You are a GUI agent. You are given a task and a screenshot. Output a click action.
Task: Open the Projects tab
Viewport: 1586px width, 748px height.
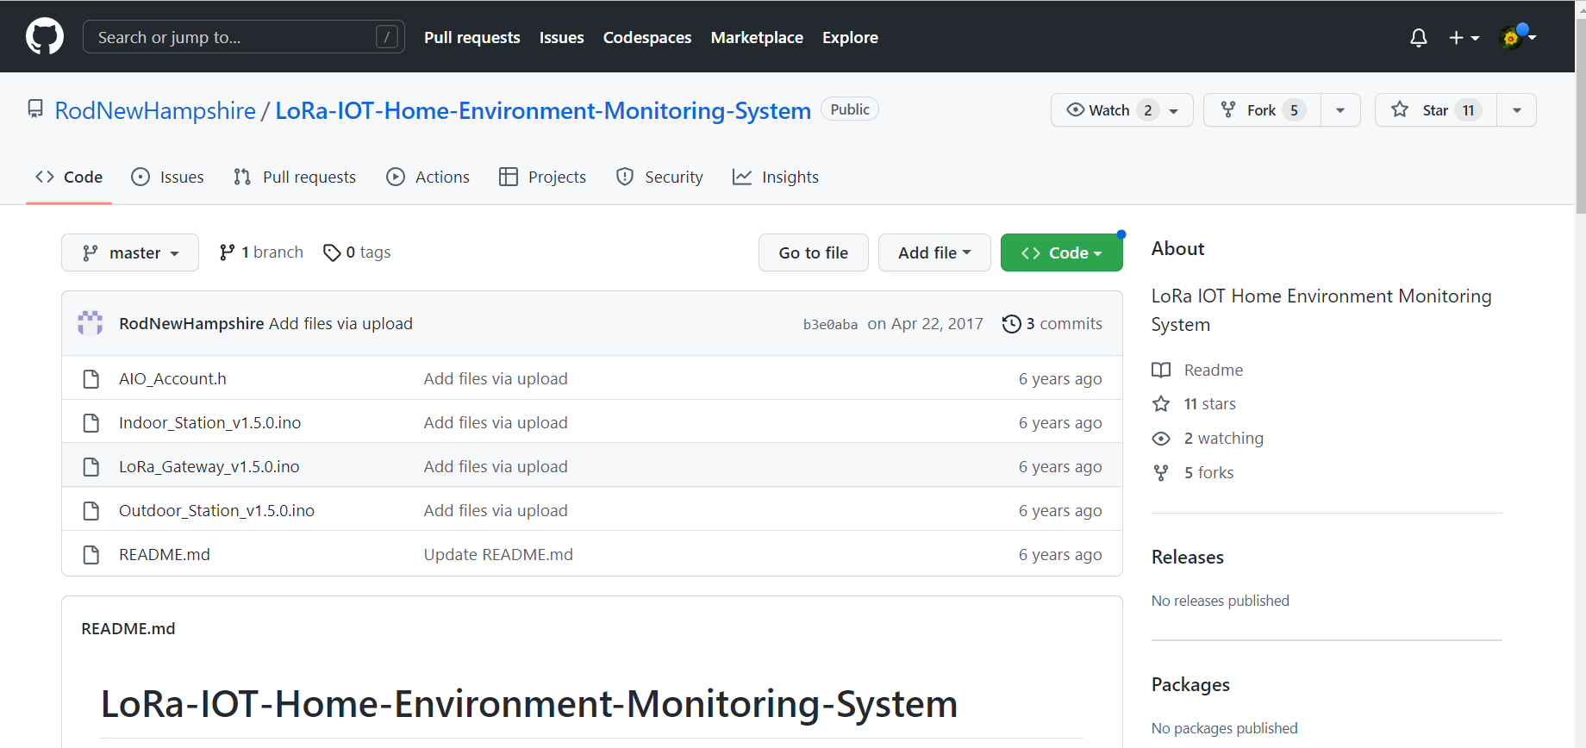(x=543, y=177)
